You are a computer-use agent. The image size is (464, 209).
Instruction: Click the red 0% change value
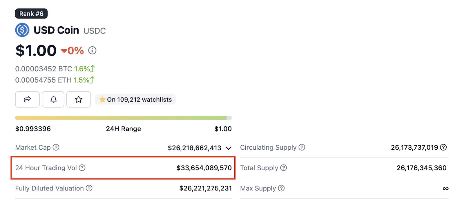coord(72,51)
